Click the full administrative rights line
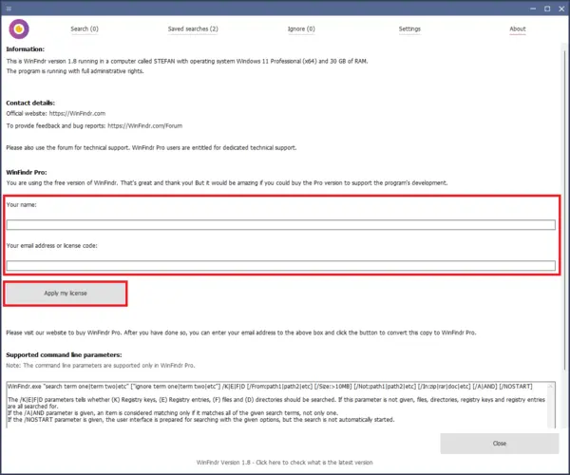Image resolution: width=570 pixels, height=475 pixels. click(75, 71)
